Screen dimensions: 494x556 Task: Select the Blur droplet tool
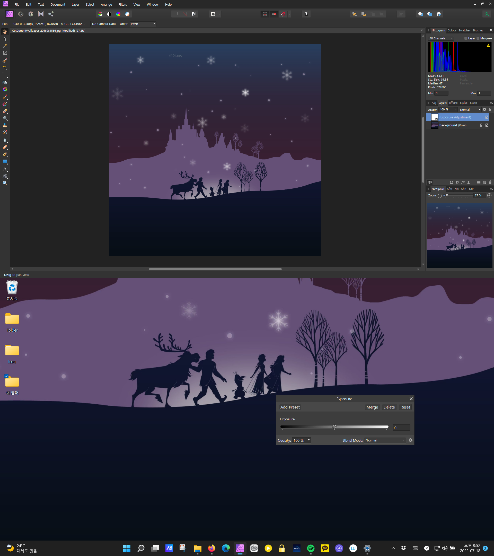pyautogui.click(x=5, y=140)
